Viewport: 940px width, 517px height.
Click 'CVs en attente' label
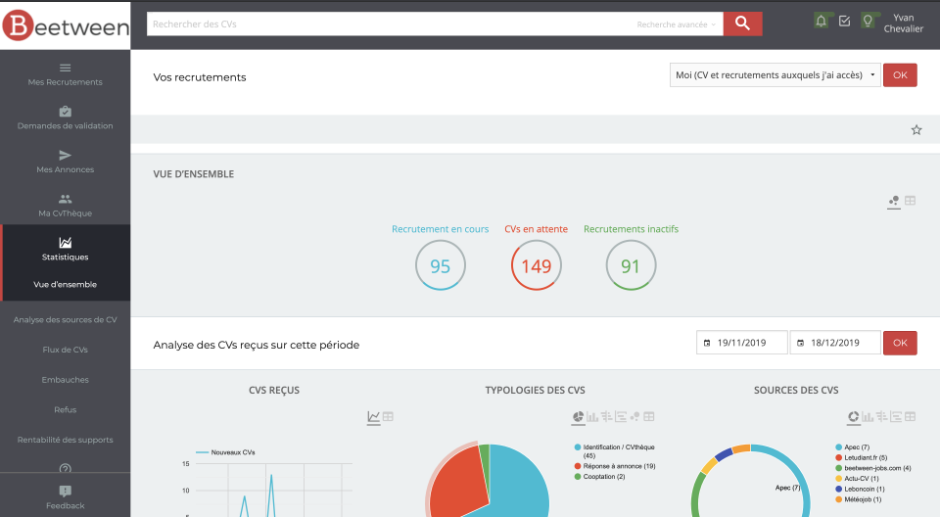(x=536, y=229)
